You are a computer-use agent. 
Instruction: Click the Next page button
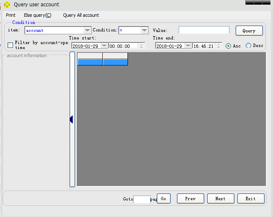(221, 199)
